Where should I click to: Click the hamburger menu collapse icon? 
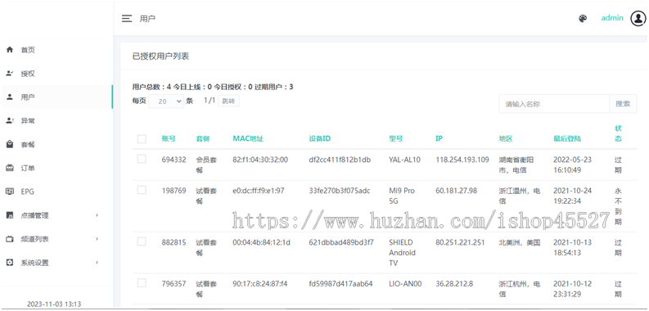tap(127, 19)
